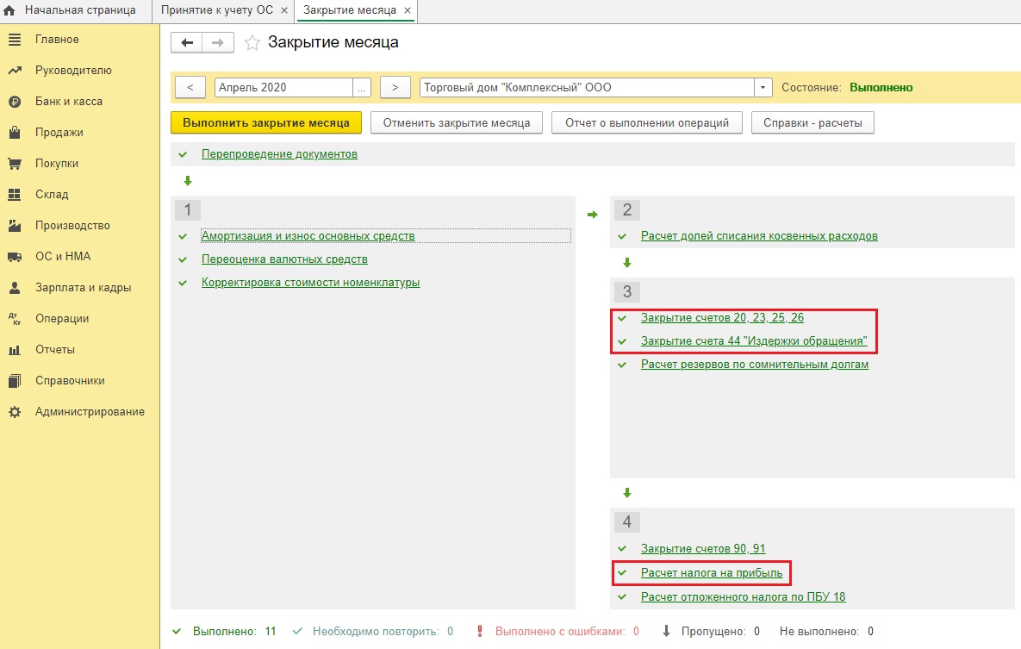Click checkmark beside Амортизация и износ
1021x649 pixels.
[183, 236]
